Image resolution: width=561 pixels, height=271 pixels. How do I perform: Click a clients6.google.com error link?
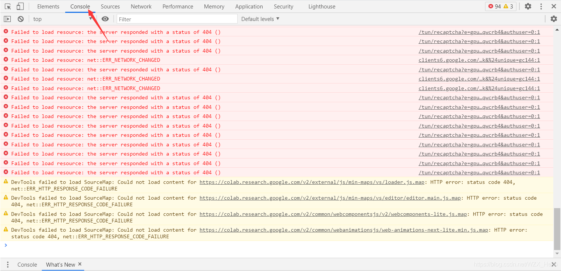click(x=478, y=60)
